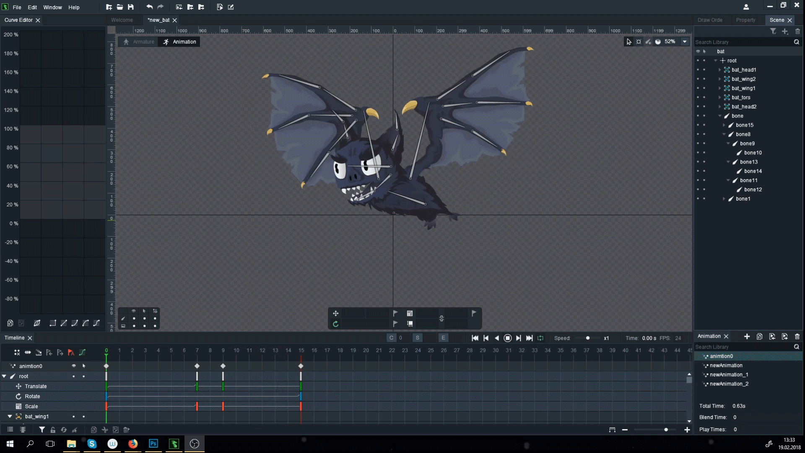Switch to the Welcome tab
Image resolution: width=805 pixels, height=453 pixels.
coord(122,20)
